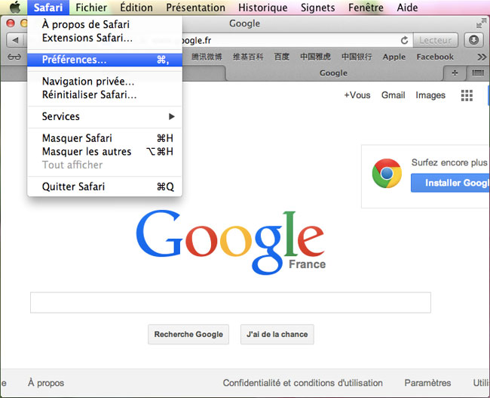Choose Navigation privée… menu item

point(105,82)
